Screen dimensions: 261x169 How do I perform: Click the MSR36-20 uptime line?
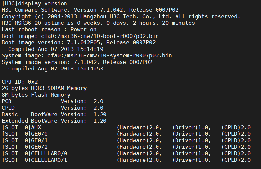click(98, 23)
